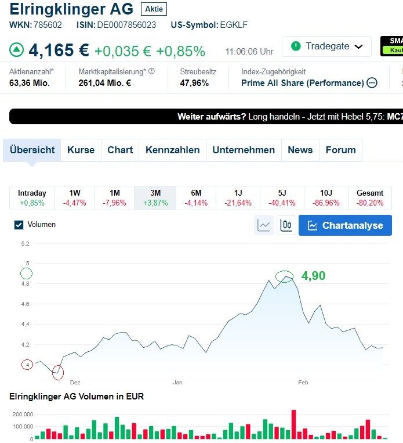This screenshot has height=443, width=403.
Task: Click the ellipsis icon beside Prime All Share
Action: [372, 83]
